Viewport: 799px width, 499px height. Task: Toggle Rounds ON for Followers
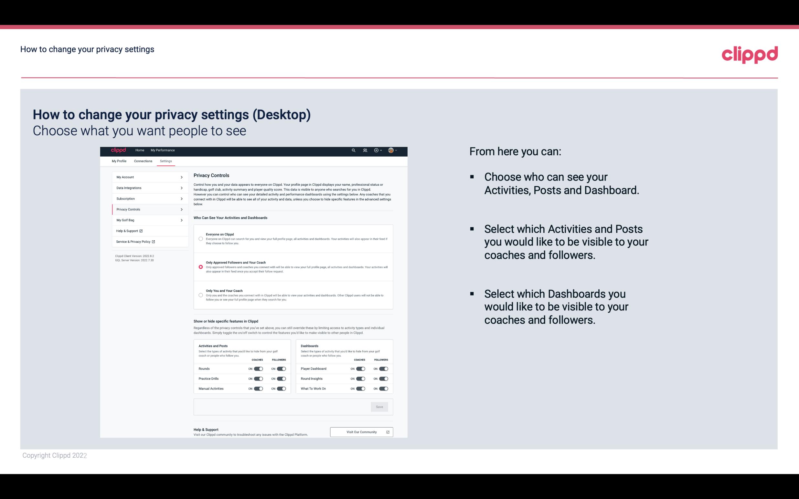point(281,369)
